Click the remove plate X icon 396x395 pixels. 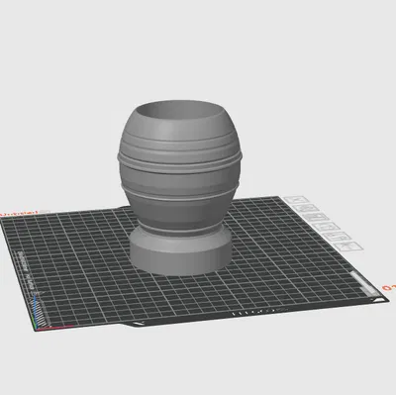[x=296, y=200]
